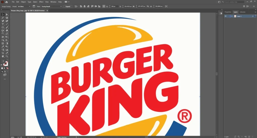Select the Curvature tool
Image resolution: width=257 pixels, height=138 pixels.
tap(7, 21)
